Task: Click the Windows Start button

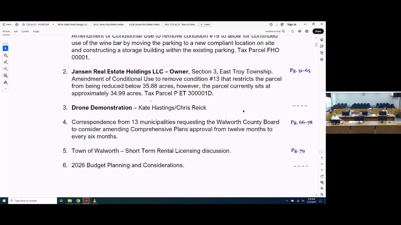Action: (x=4, y=201)
